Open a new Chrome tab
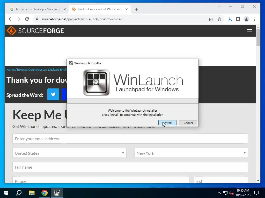Screen dimensions: 265x198 point(136,9)
